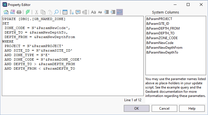Screen dimensions: 208x115
Task: Select &ParamZONE_CODE in the list
Action: pyautogui.click(x=162, y=38)
